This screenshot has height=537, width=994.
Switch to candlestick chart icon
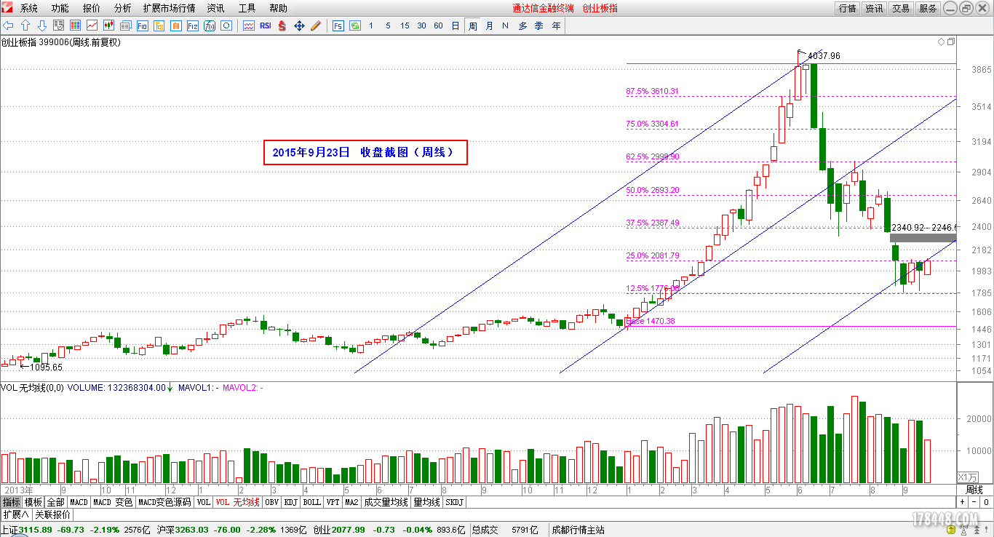pyautogui.click(x=108, y=25)
